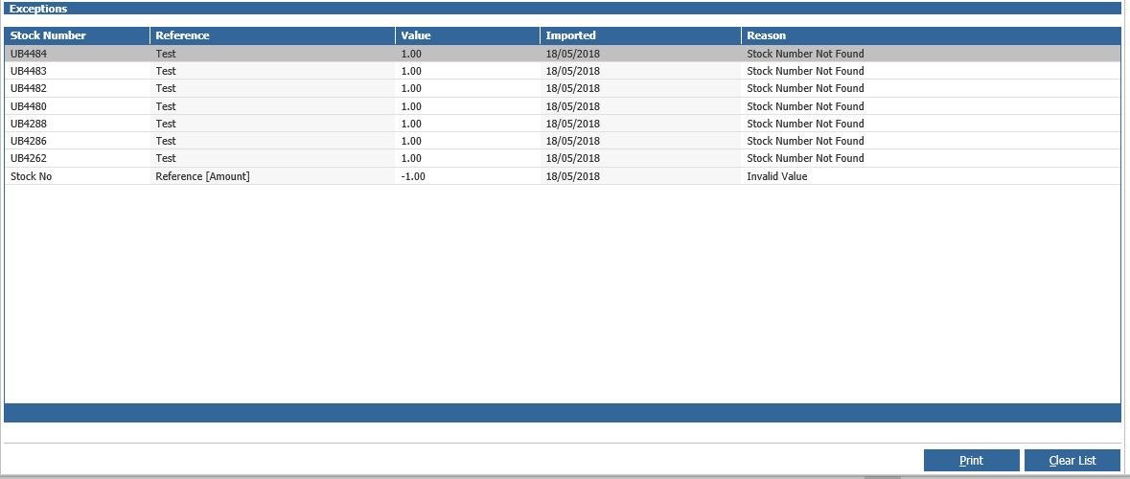The height and width of the screenshot is (479, 1130).
Task: Sort by Value column header
Action: (x=468, y=35)
